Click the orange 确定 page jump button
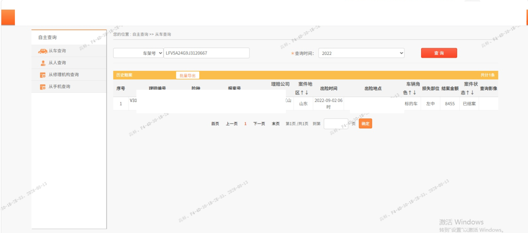Image resolution: width=528 pixels, height=233 pixels. [365, 124]
